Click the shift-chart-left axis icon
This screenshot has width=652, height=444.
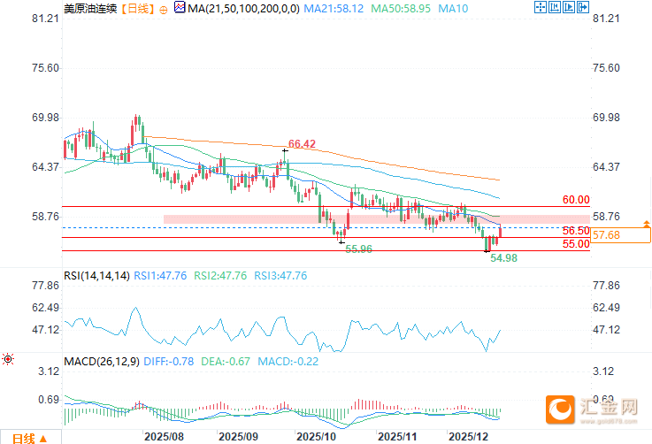(x=555, y=7)
